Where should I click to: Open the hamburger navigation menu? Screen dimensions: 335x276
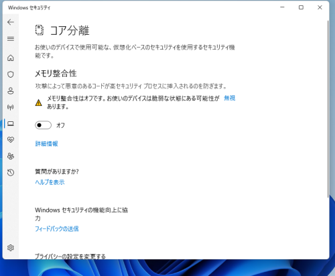tap(11, 39)
